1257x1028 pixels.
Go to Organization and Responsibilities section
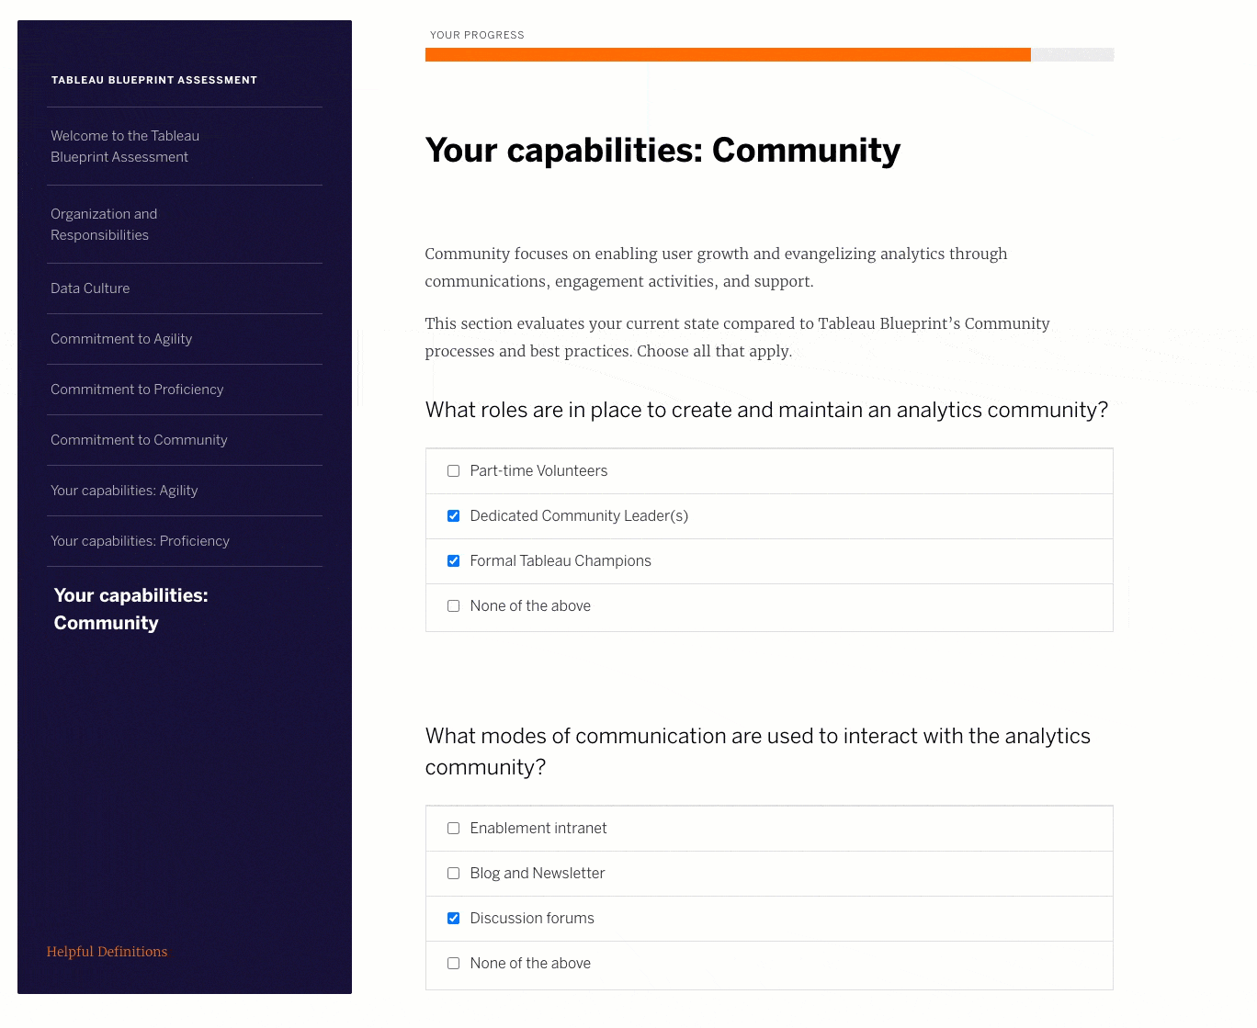coord(104,224)
